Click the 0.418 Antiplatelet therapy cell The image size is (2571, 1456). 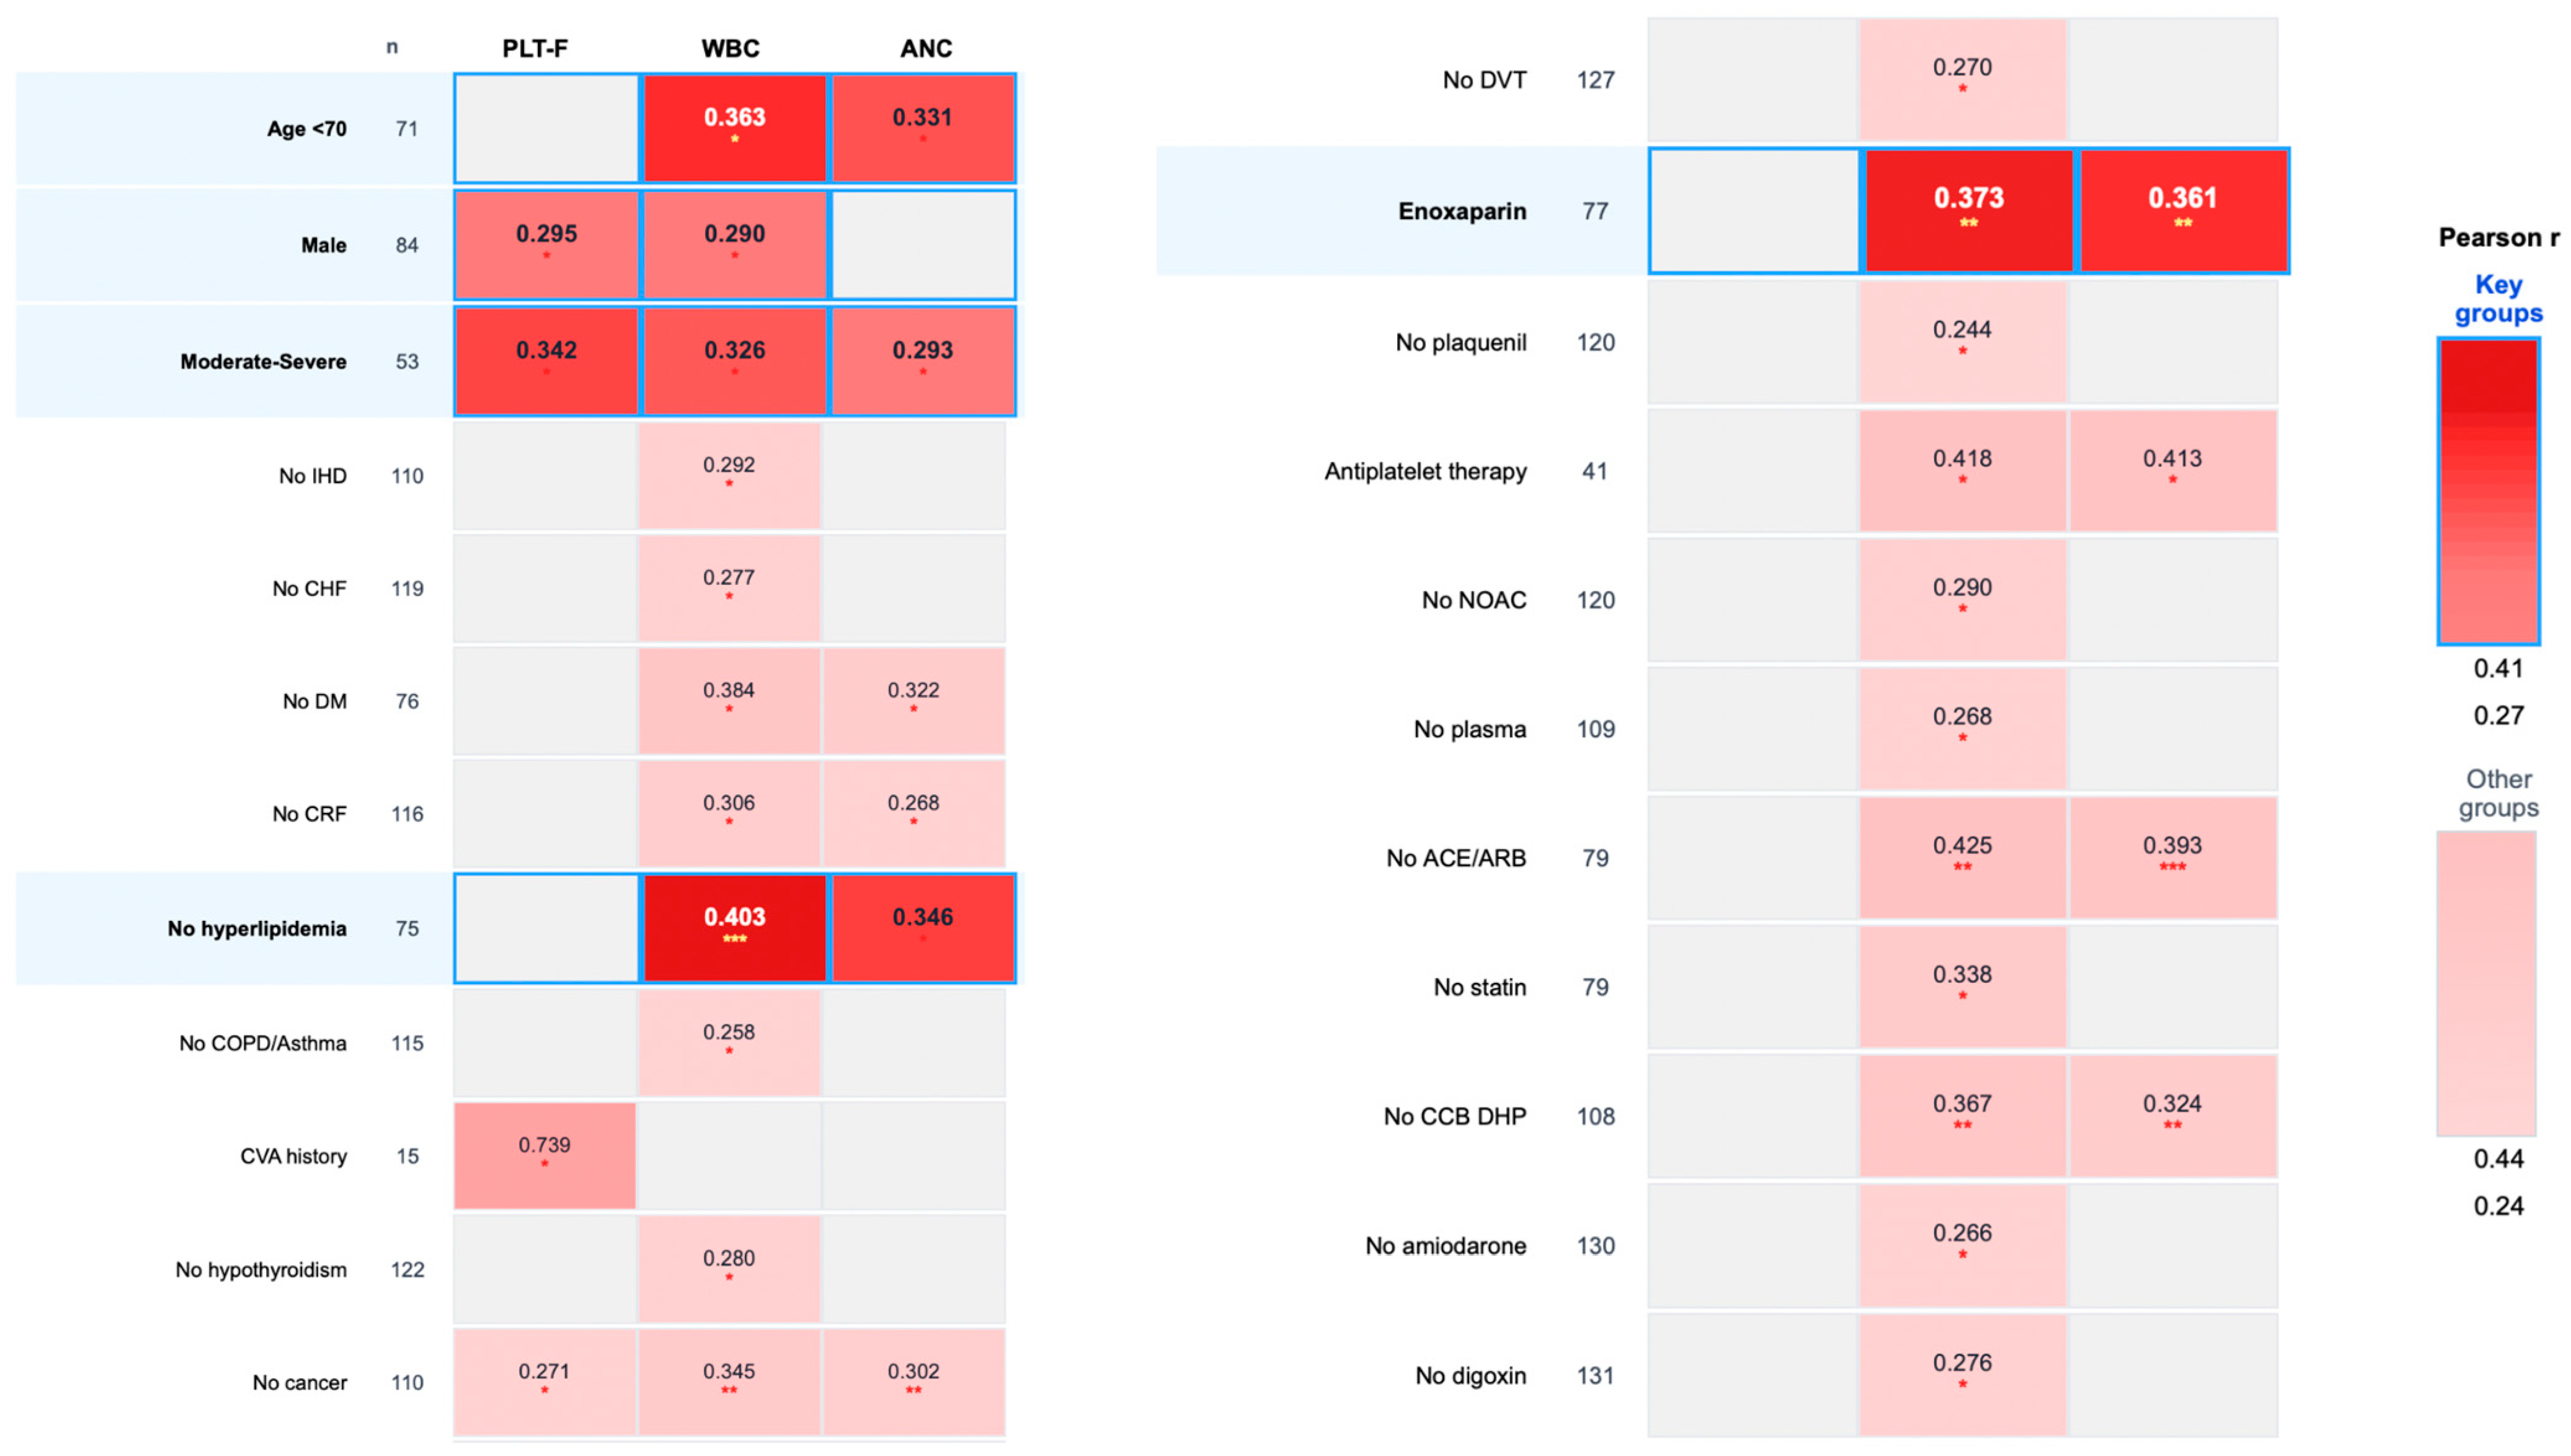[1962, 470]
